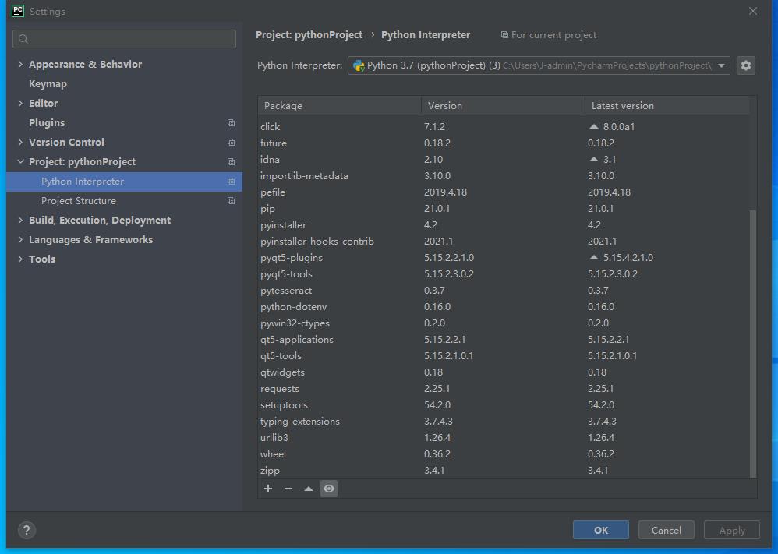Click the plus icon to install package

tap(268, 489)
